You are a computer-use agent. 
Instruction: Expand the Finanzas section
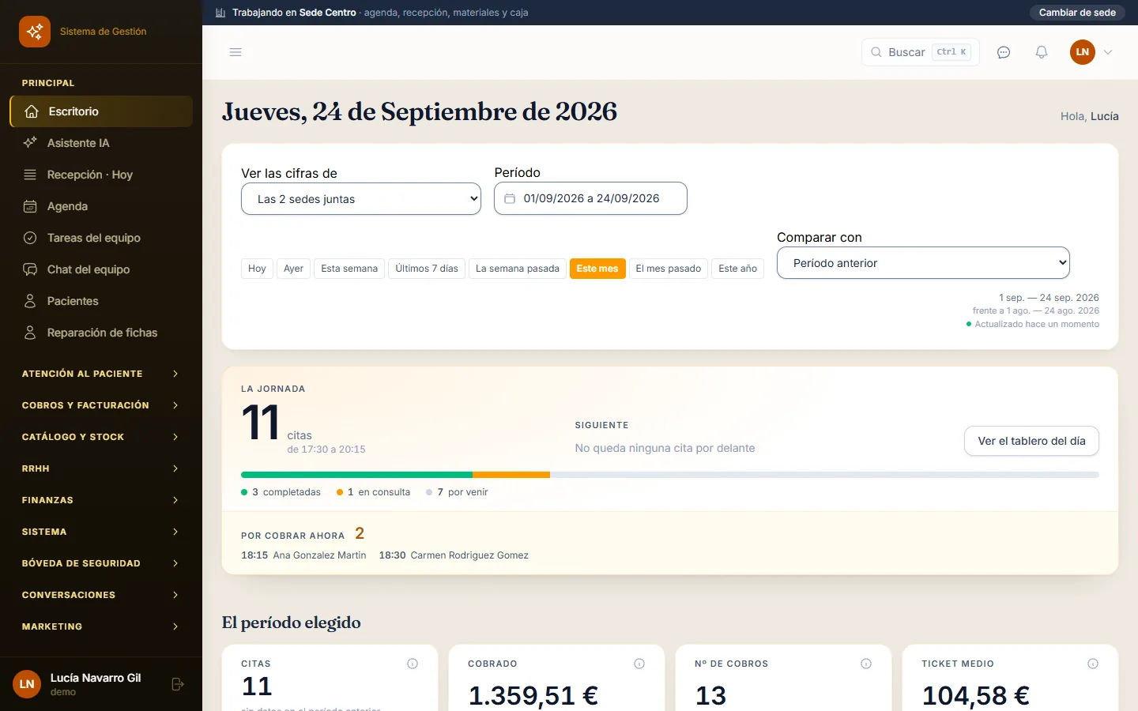(x=101, y=500)
